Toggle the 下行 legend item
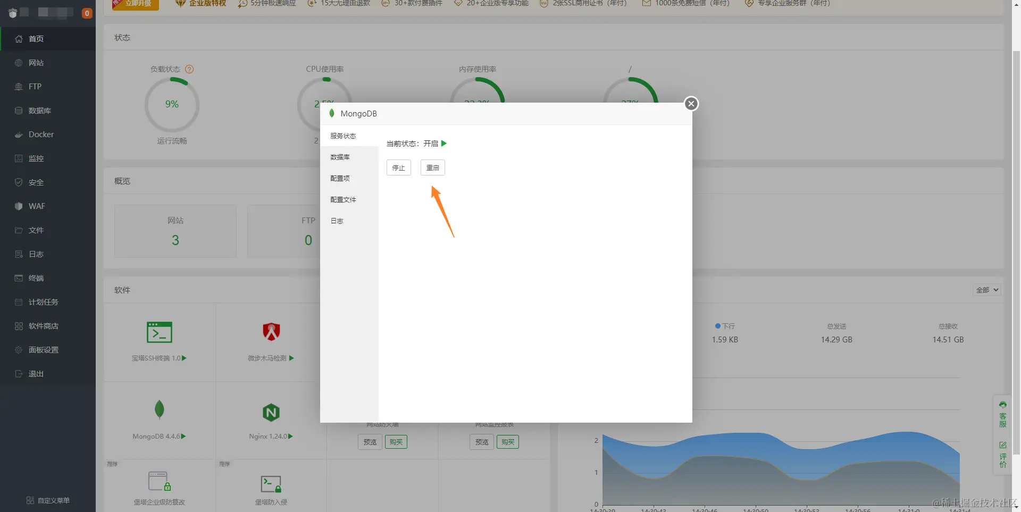This screenshot has width=1021, height=512. coord(725,326)
